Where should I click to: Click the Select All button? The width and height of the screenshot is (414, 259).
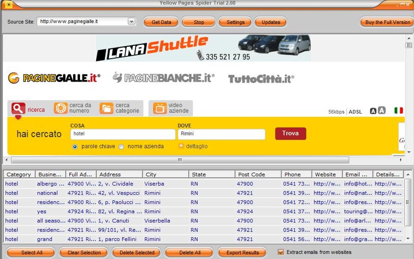[31, 253]
